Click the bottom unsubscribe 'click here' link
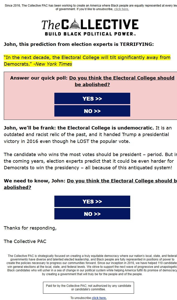The width and height of the screenshot is (177, 300). coord(99,298)
